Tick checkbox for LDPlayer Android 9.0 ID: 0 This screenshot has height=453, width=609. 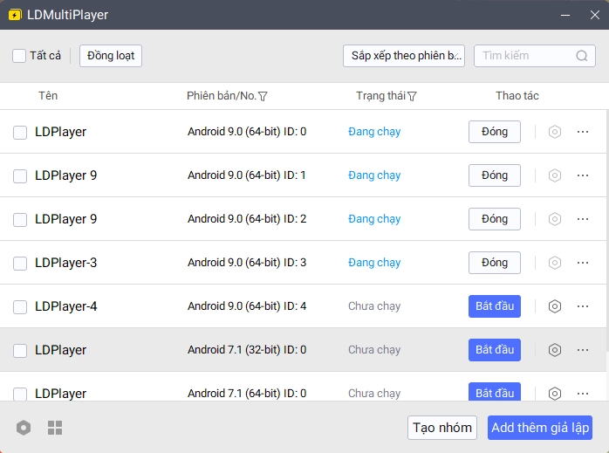click(20, 132)
